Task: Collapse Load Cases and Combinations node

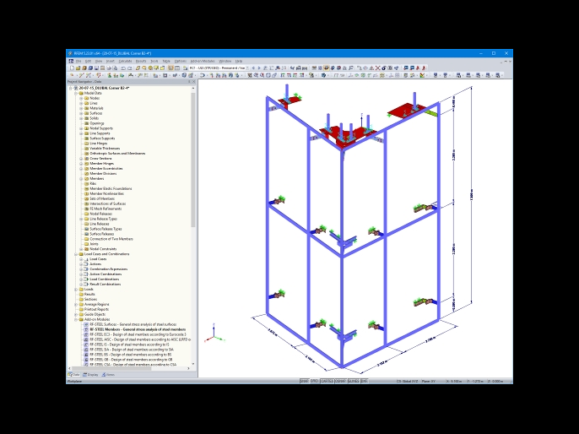Action: [76, 254]
